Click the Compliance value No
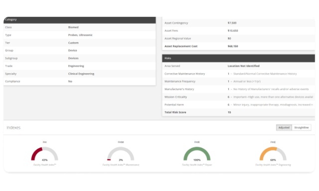Image resolution: width=319 pixels, height=191 pixels. pyautogui.click(x=70, y=82)
